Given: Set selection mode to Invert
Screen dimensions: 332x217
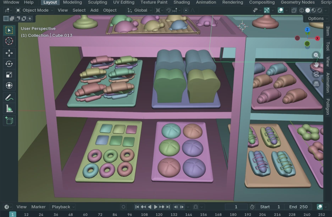Looking at the screenshot, I should coord(24,19).
